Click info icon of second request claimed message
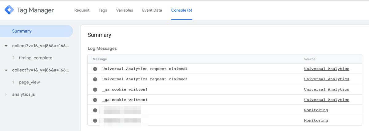The height and width of the screenshot is (131, 369). point(95,79)
